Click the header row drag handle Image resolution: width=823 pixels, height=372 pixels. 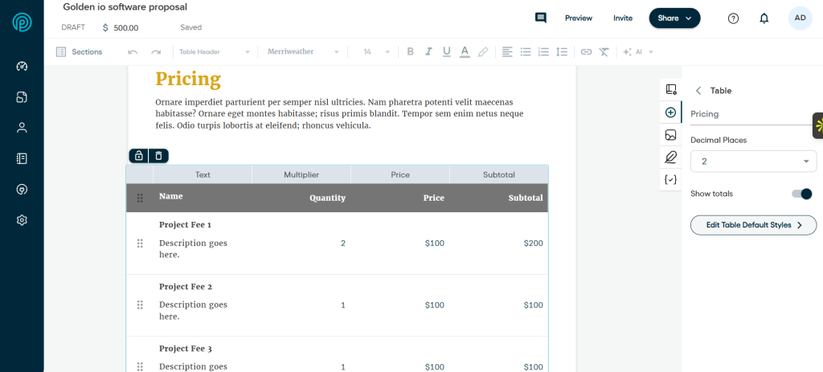click(140, 198)
